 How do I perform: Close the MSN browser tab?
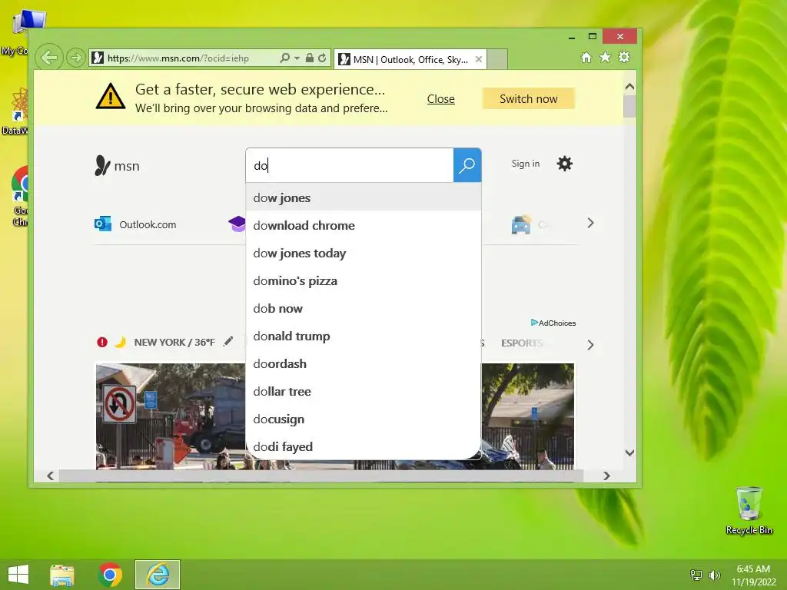point(479,59)
